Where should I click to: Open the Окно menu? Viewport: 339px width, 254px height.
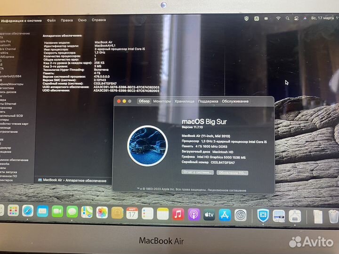[82, 20]
